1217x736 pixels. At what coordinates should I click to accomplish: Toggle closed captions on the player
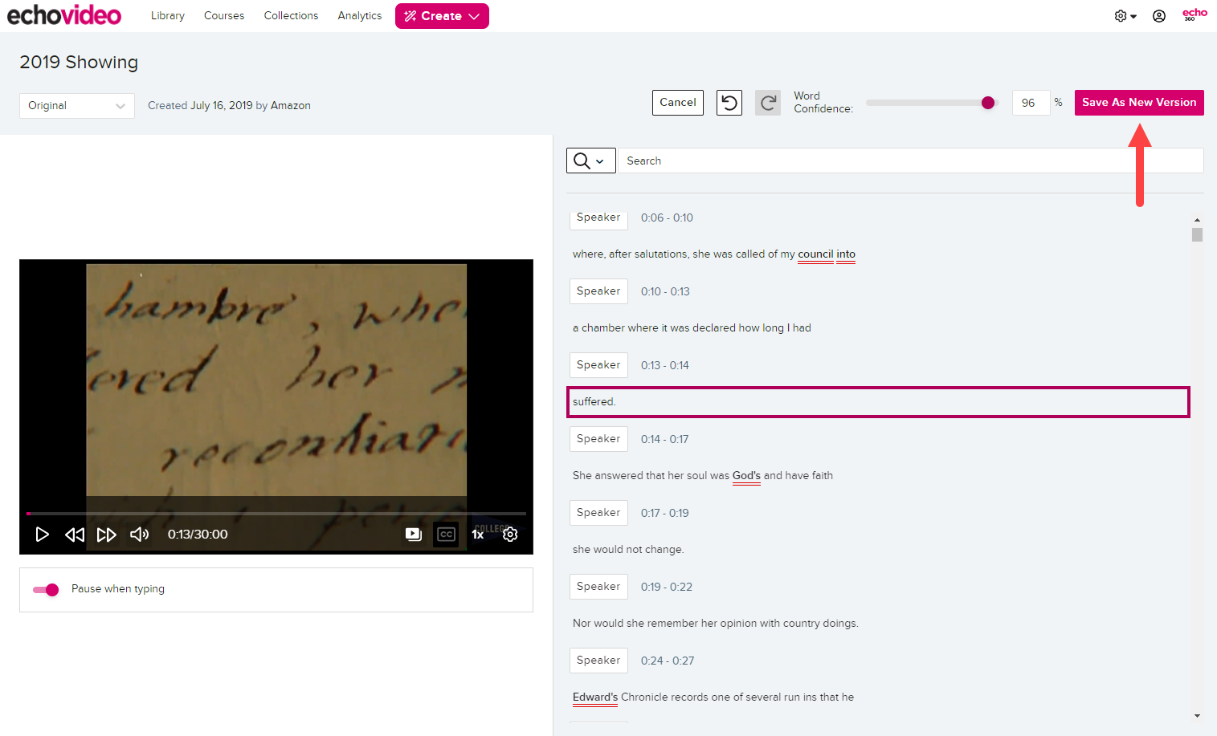pyautogui.click(x=446, y=534)
